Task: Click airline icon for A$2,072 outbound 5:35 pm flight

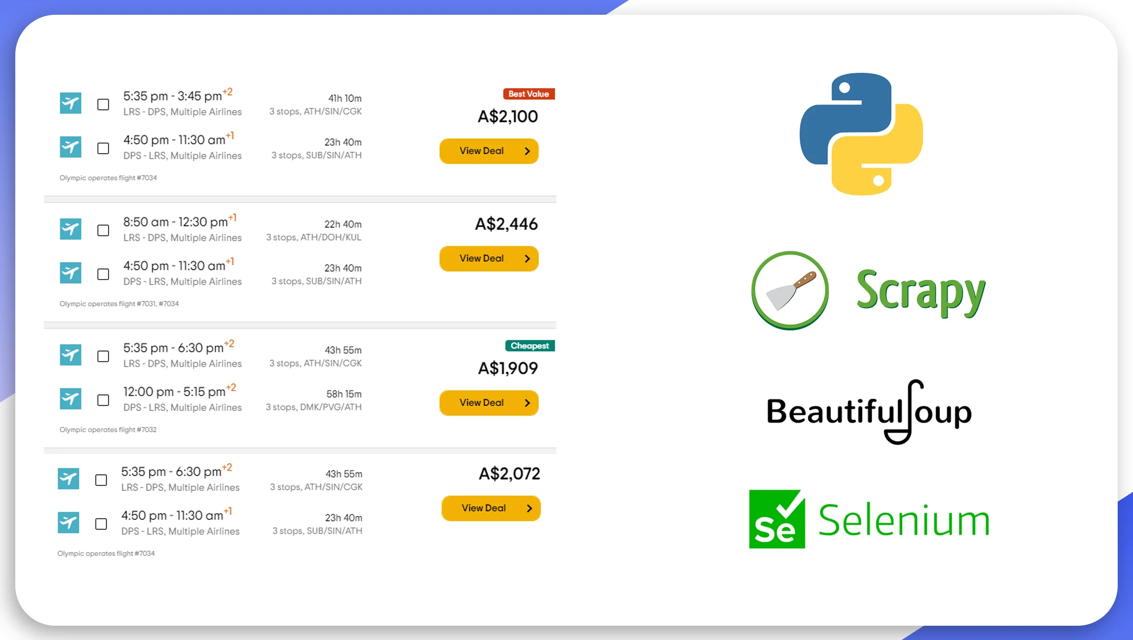Action: 68,479
